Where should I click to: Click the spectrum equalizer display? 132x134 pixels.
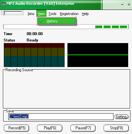coord(34,55)
